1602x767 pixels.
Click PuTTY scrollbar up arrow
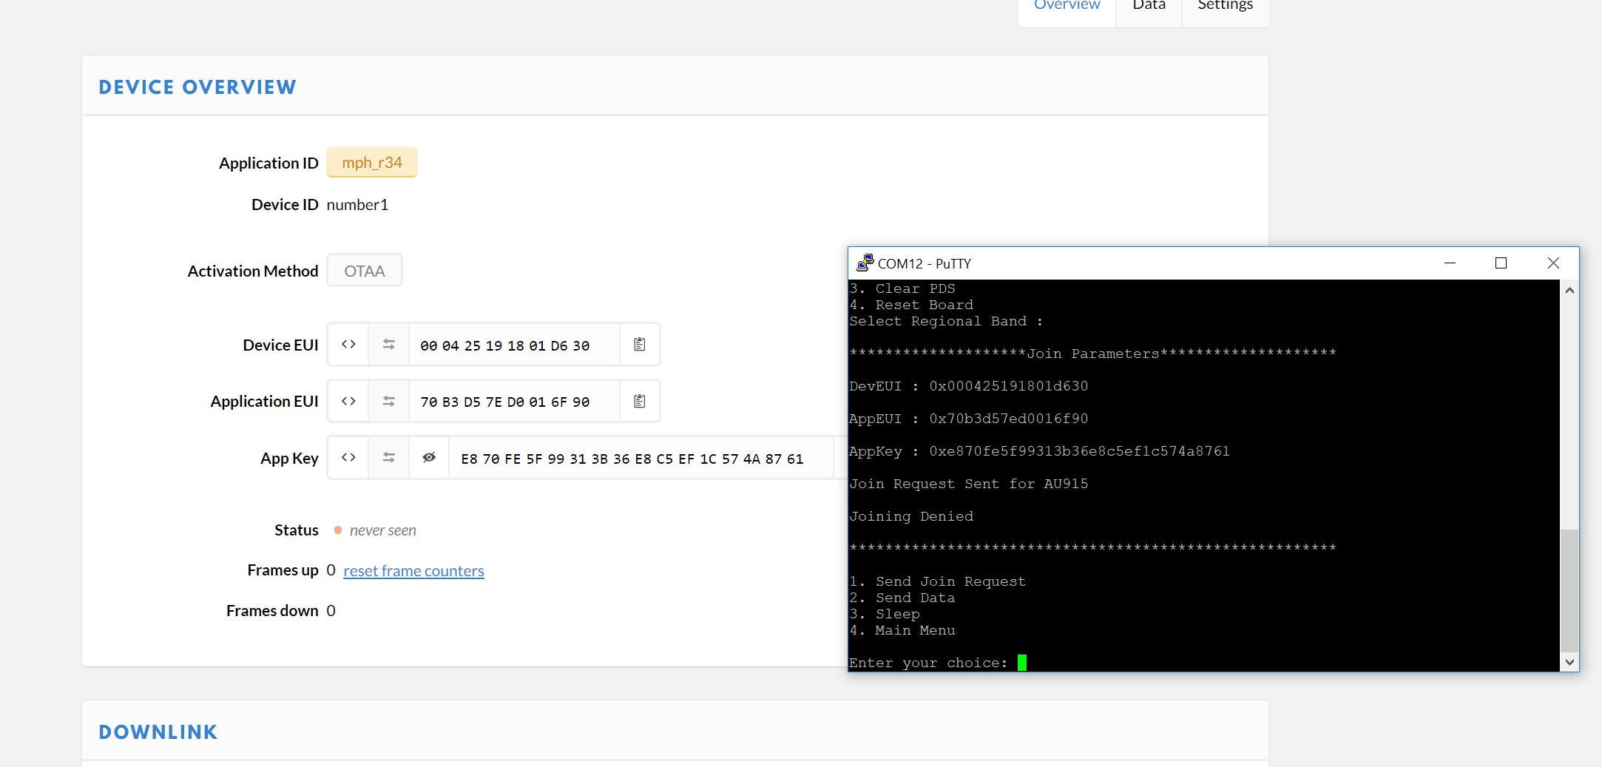pos(1569,291)
